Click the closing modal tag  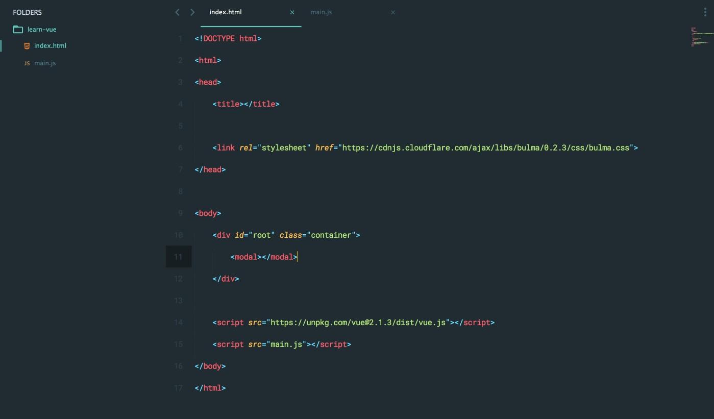(280, 257)
